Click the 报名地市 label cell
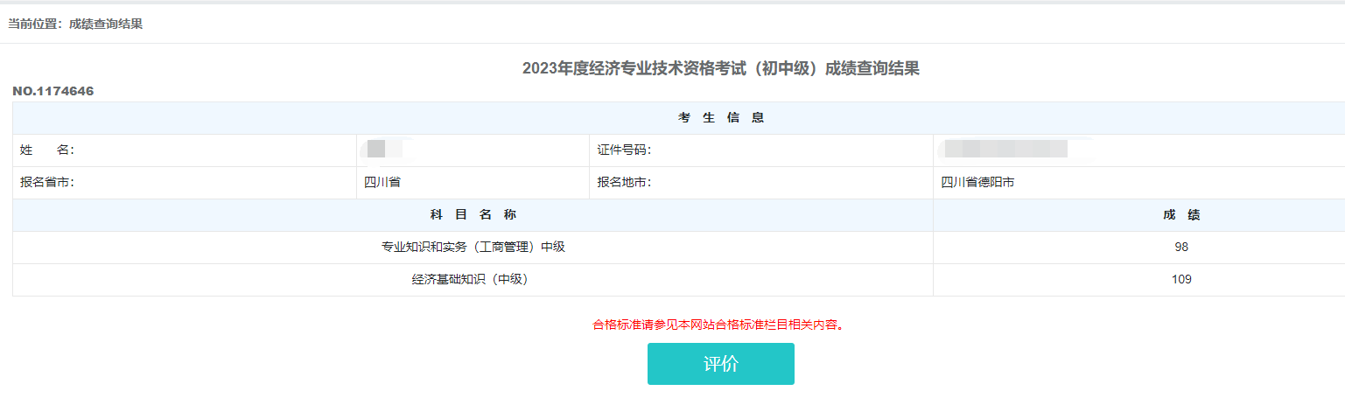The height and width of the screenshot is (398, 1345). [x=624, y=183]
